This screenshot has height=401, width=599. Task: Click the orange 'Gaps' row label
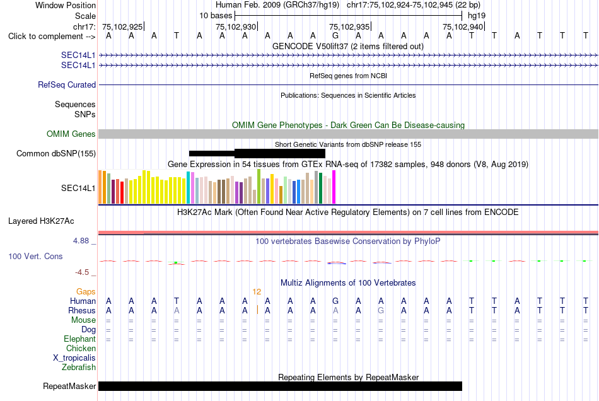(86, 292)
